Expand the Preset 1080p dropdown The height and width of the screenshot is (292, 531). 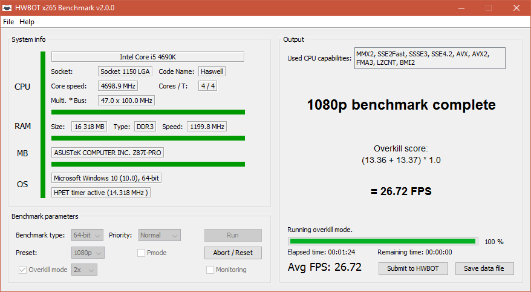pyautogui.click(x=88, y=253)
